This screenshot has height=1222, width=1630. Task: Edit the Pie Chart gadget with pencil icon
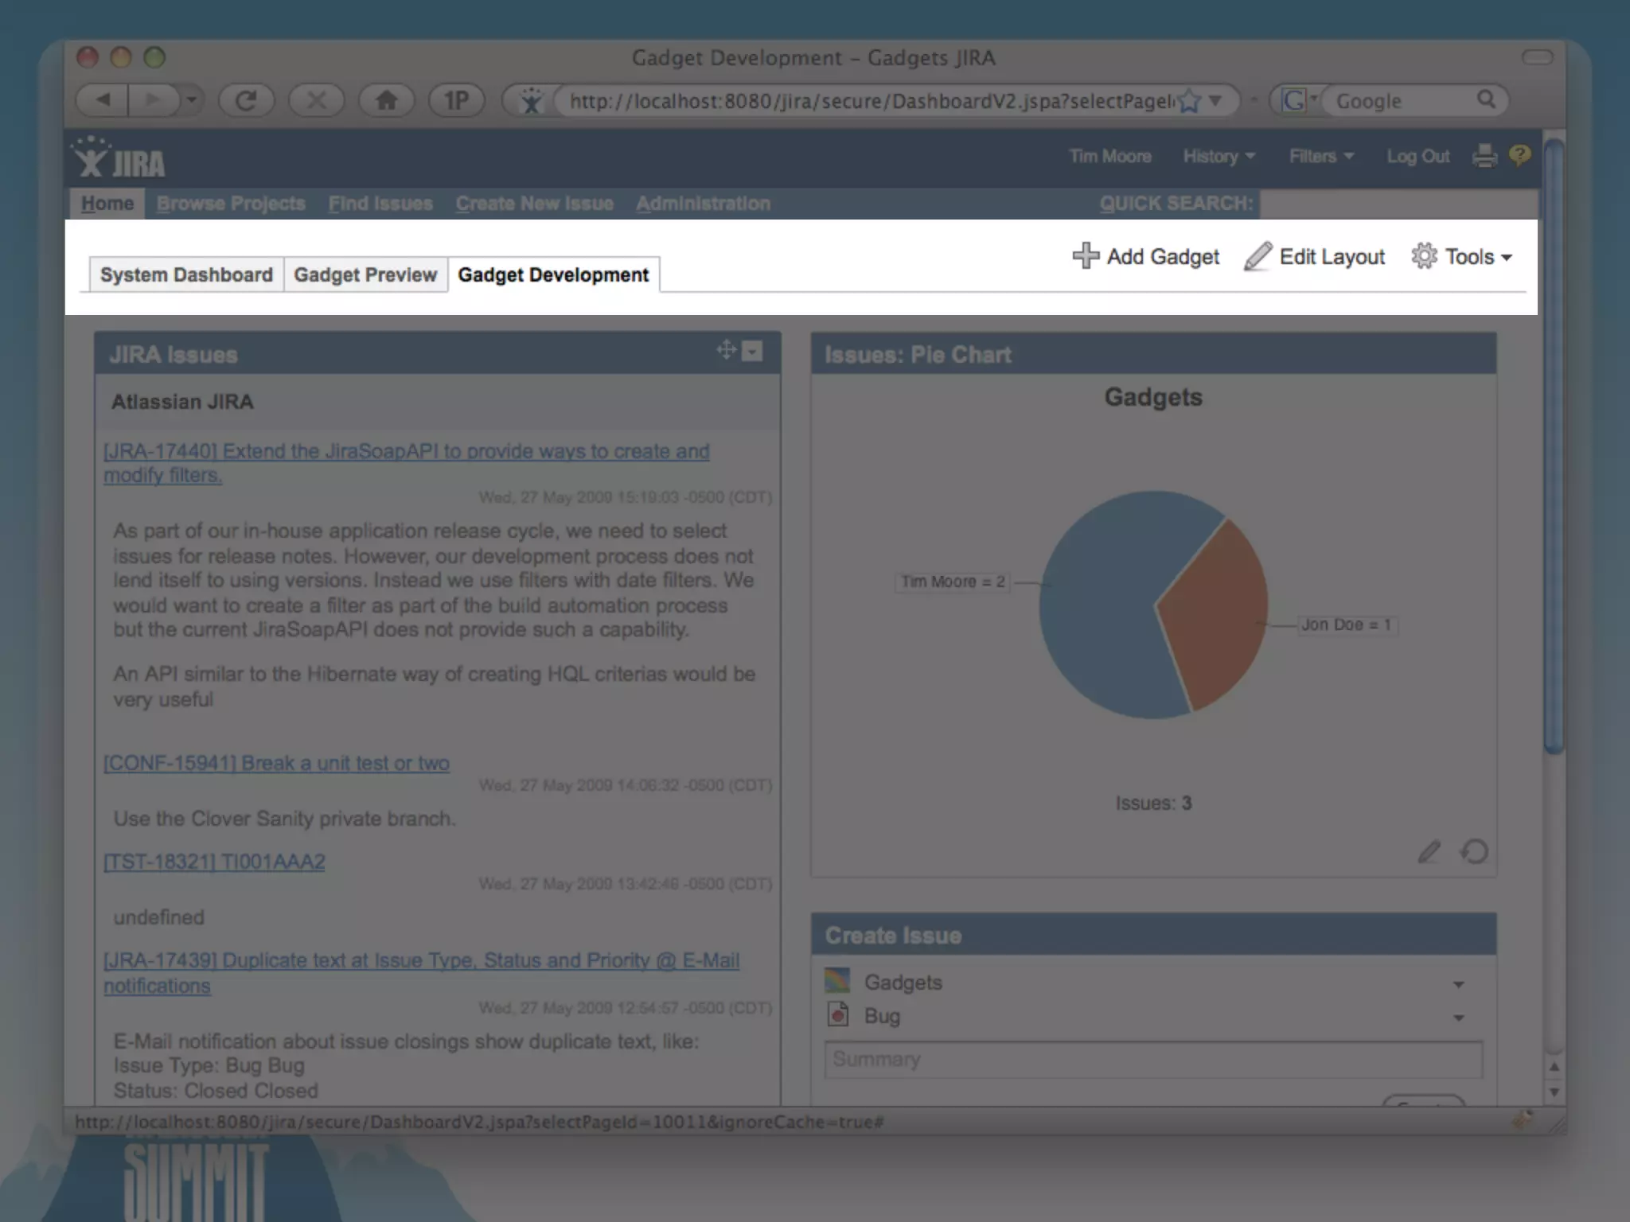(x=1429, y=851)
